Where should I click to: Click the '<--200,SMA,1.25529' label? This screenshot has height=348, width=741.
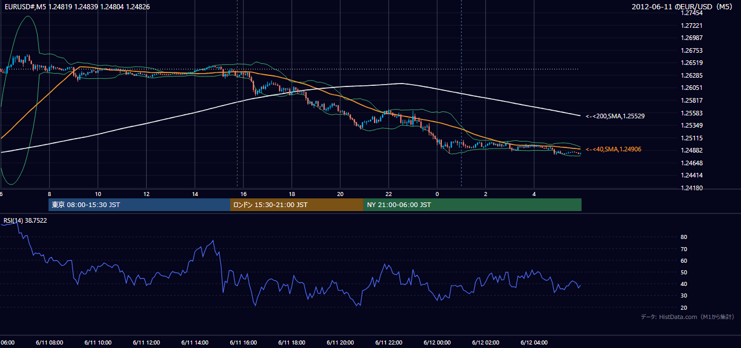[x=615, y=117]
